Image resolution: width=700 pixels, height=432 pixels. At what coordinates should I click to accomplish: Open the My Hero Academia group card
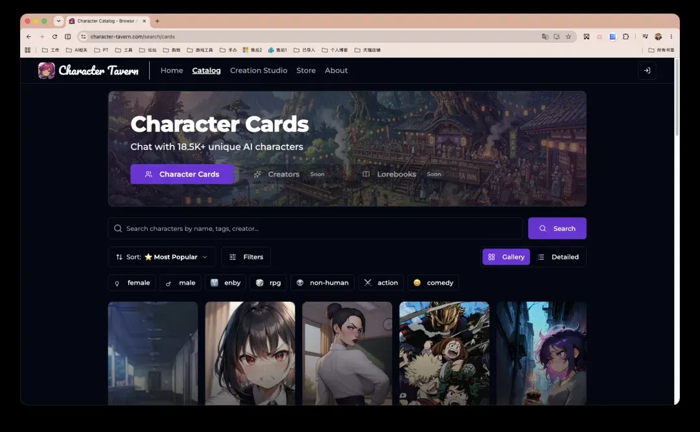(444, 354)
